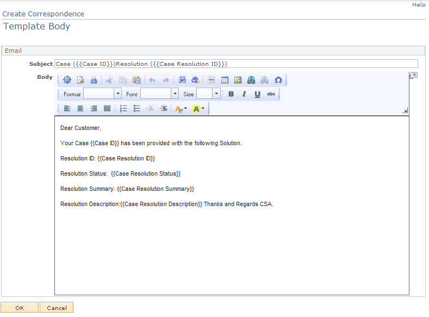Open the Font dropdown

159,94
